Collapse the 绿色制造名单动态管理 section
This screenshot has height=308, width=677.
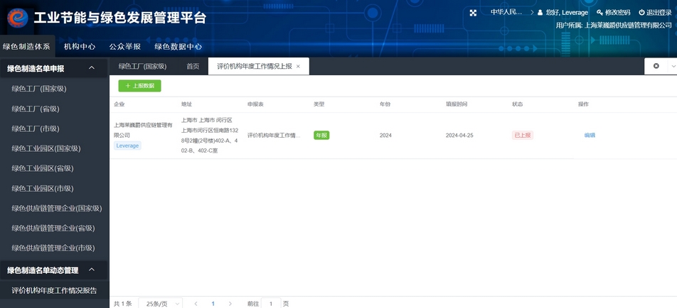click(91, 270)
